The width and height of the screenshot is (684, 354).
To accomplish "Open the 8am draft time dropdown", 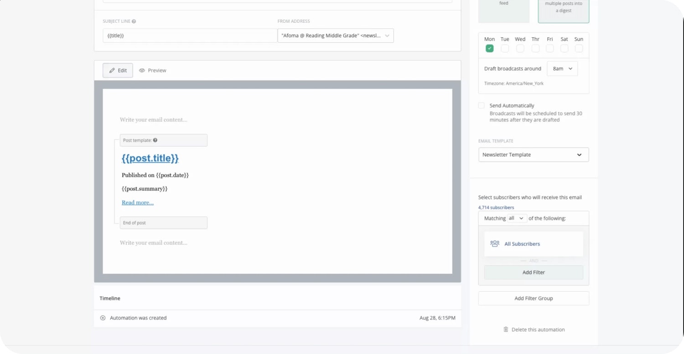I will tap(562, 69).
